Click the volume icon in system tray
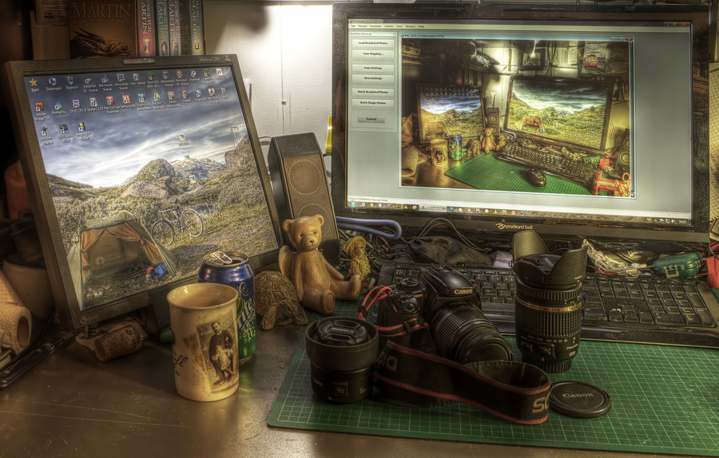 click(x=673, y=221)
